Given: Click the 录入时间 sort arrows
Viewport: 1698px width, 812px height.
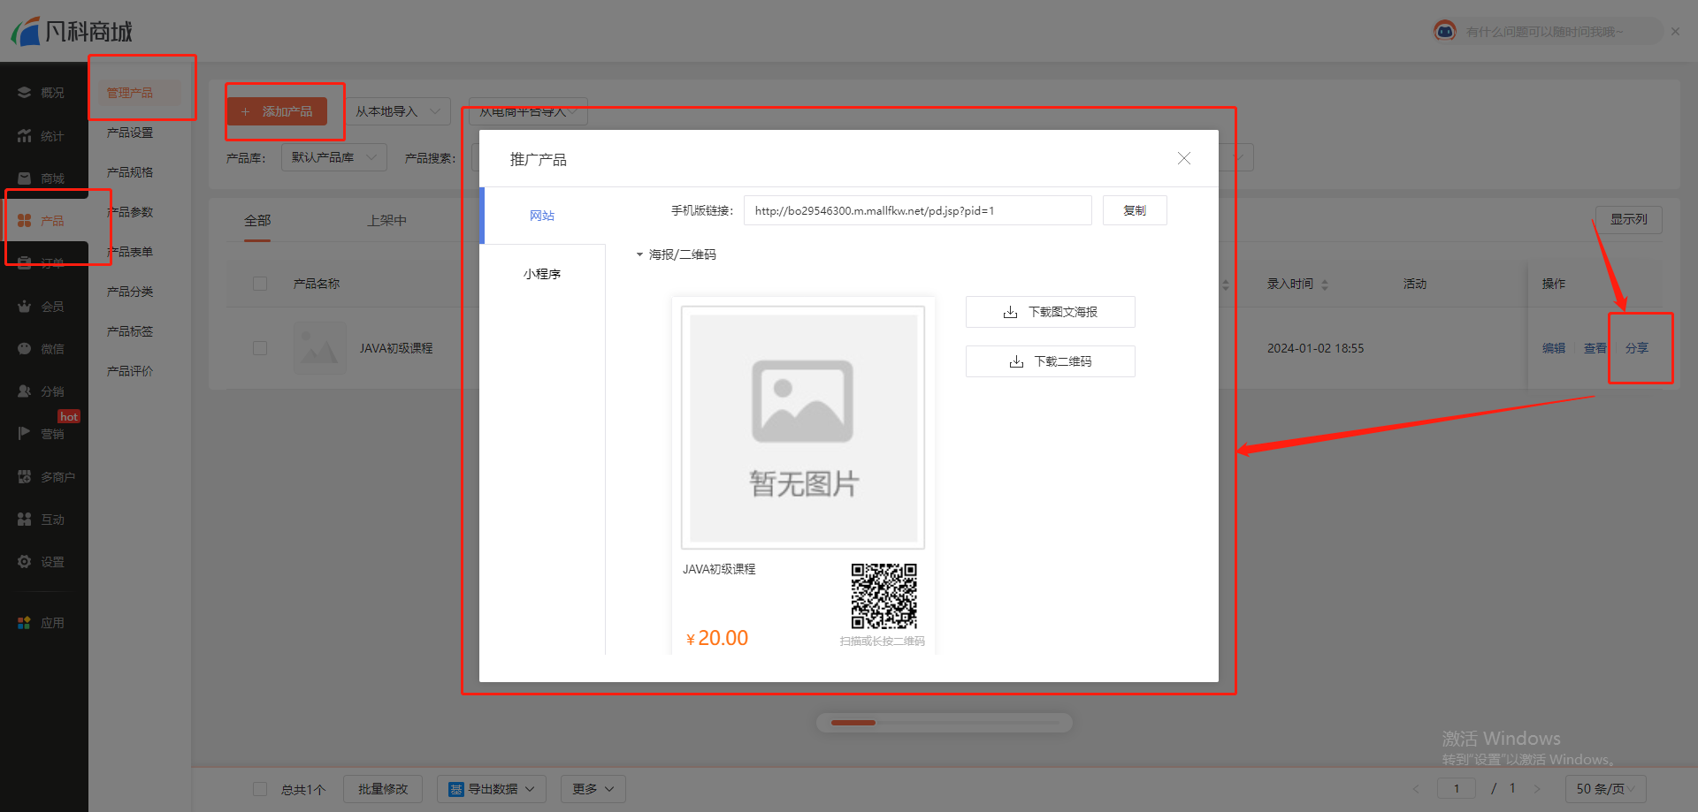Looking at the screenshot, I should [1324, 285].
